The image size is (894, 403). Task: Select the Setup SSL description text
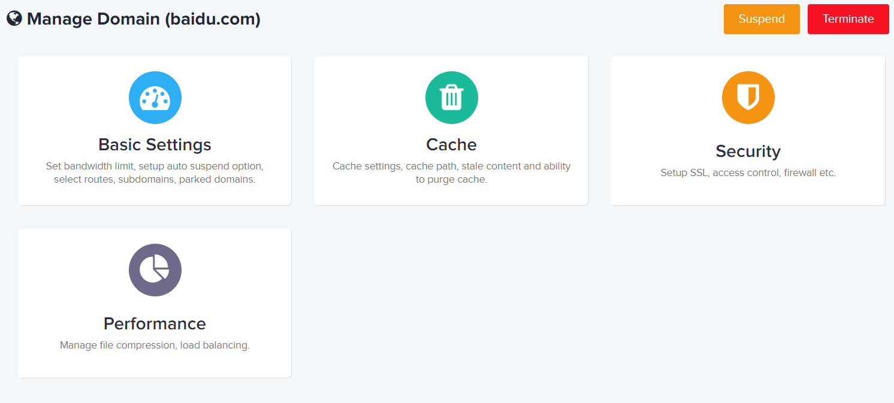click(748, 173)
